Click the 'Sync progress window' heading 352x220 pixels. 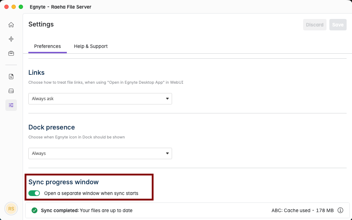click(x=64, y=182)
